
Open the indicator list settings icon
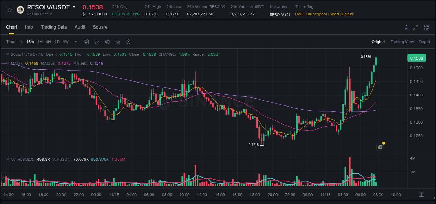pos(118,42)
